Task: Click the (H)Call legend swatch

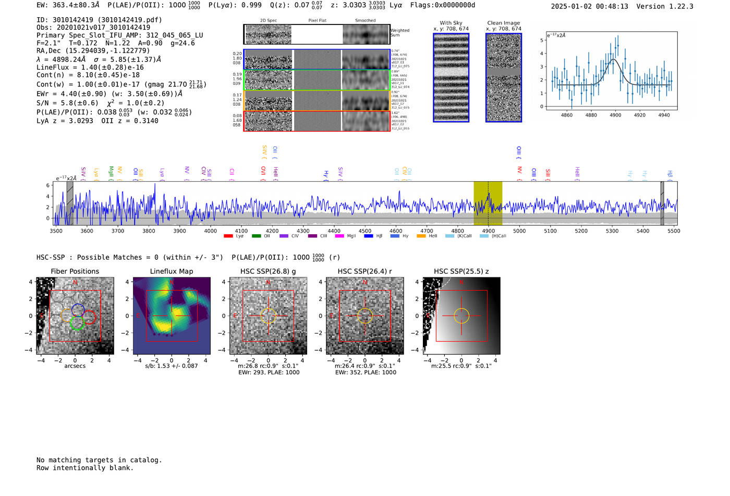Action: 484,236
